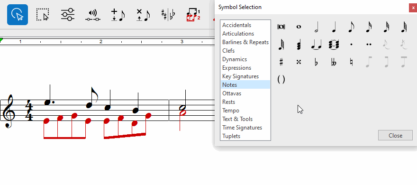Click the red half note in measure two
The width and height of the screenshot is (417, 185).
point(183,112)
